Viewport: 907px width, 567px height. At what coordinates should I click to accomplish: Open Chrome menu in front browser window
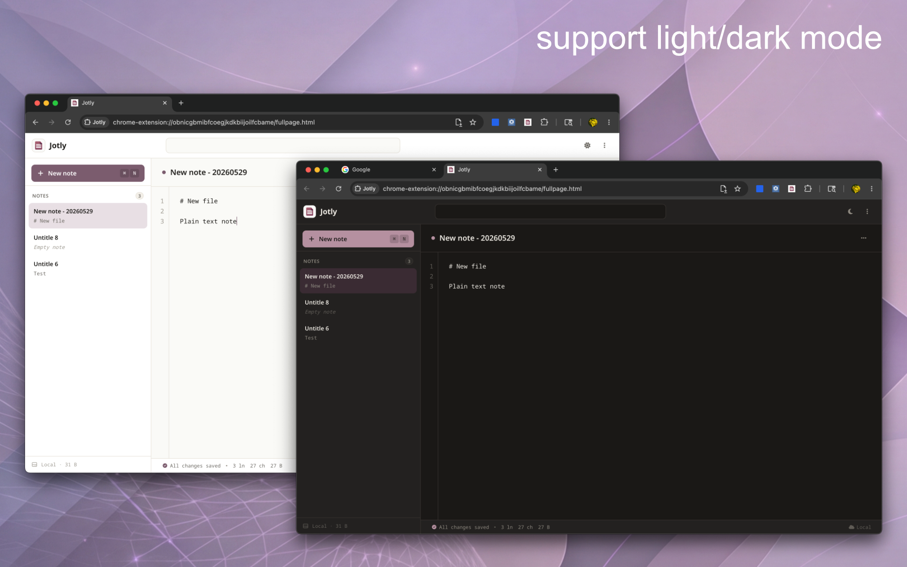click(872, 189)
